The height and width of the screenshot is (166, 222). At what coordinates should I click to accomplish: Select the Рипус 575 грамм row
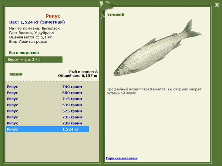click(47, 111)
